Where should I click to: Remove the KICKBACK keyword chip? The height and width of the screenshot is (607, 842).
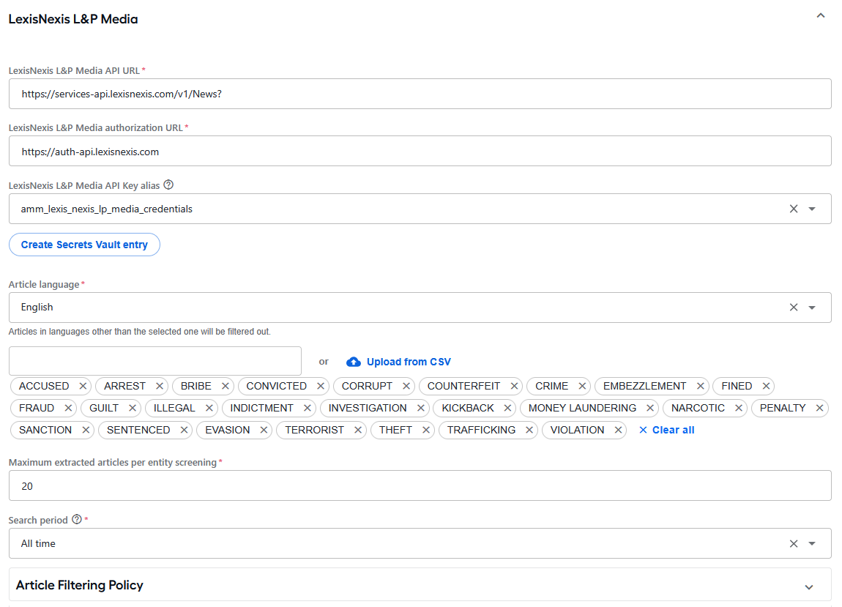pyautogui.click(x=507, y=409)
